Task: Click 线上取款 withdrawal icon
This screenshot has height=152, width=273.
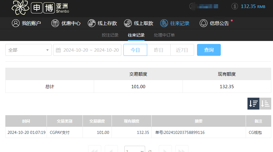Action: coord(128,23)
